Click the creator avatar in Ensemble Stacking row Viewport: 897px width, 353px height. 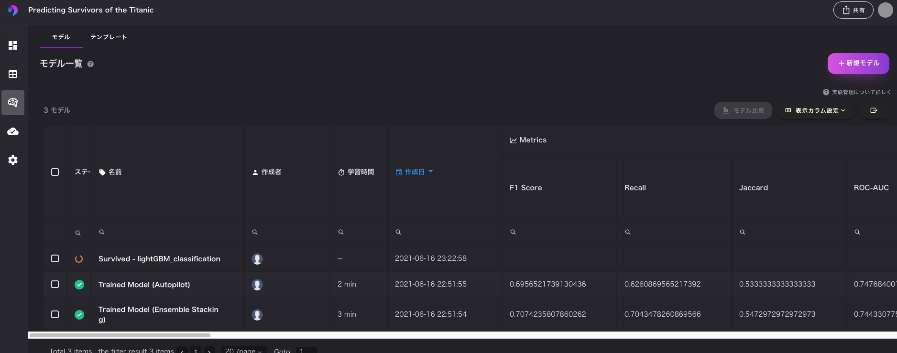click(x=257, y=315)
